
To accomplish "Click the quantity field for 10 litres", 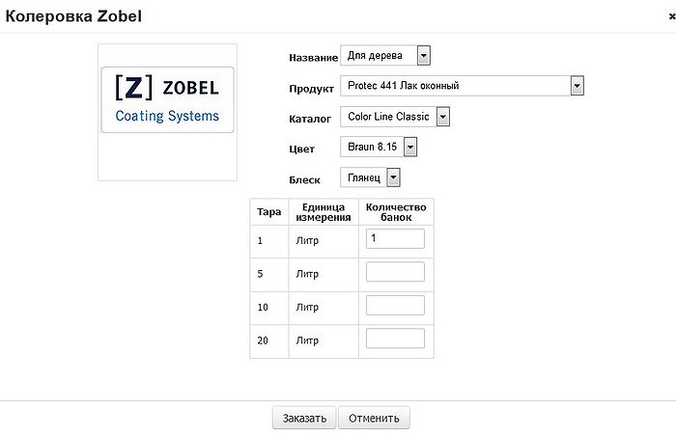I will point(396,306).
